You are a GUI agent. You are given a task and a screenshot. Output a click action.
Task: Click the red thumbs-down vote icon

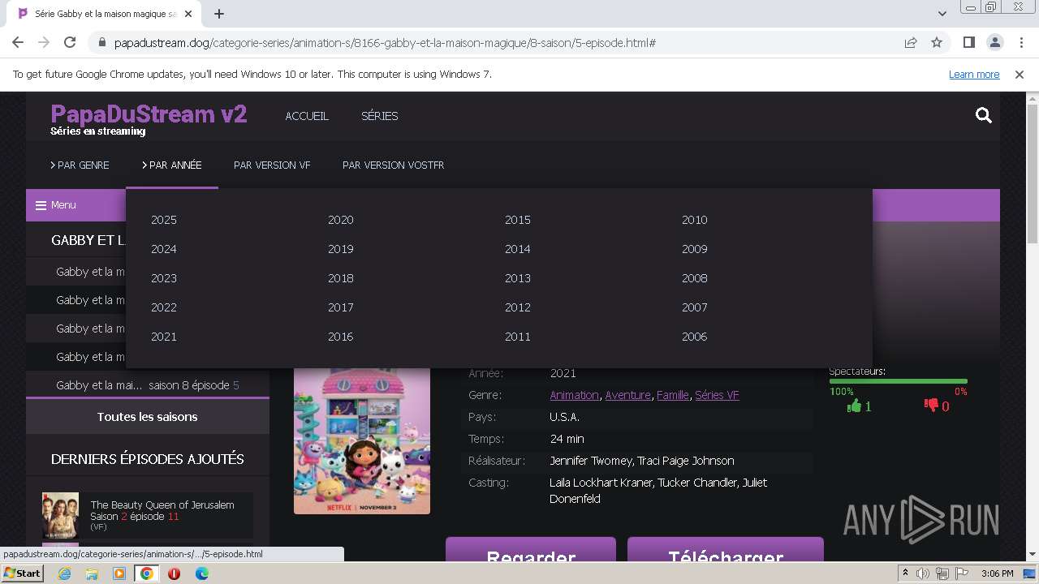click(x=931, y=406)
